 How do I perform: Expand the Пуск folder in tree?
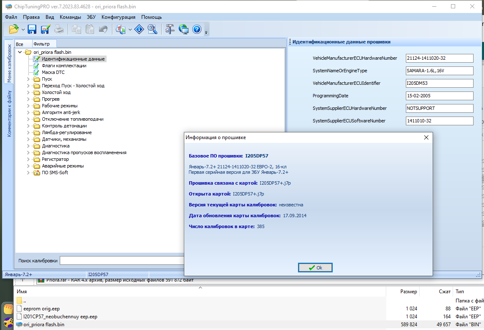coord(28,79)
